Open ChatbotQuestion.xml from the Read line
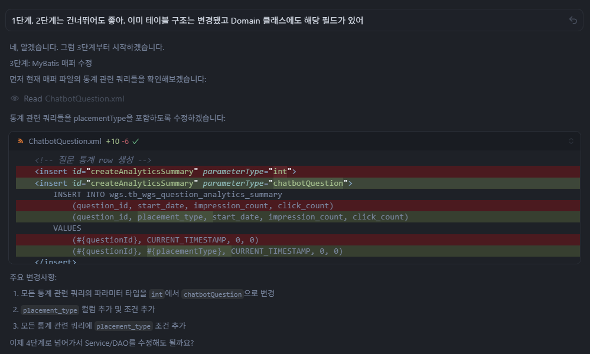The width and height of the screenshot is (590, 354). coord(84,99)
